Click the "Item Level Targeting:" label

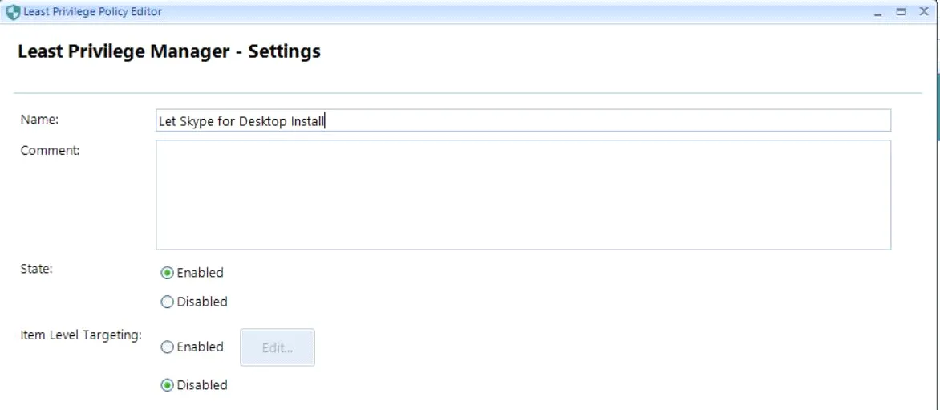tap(81, 335)
